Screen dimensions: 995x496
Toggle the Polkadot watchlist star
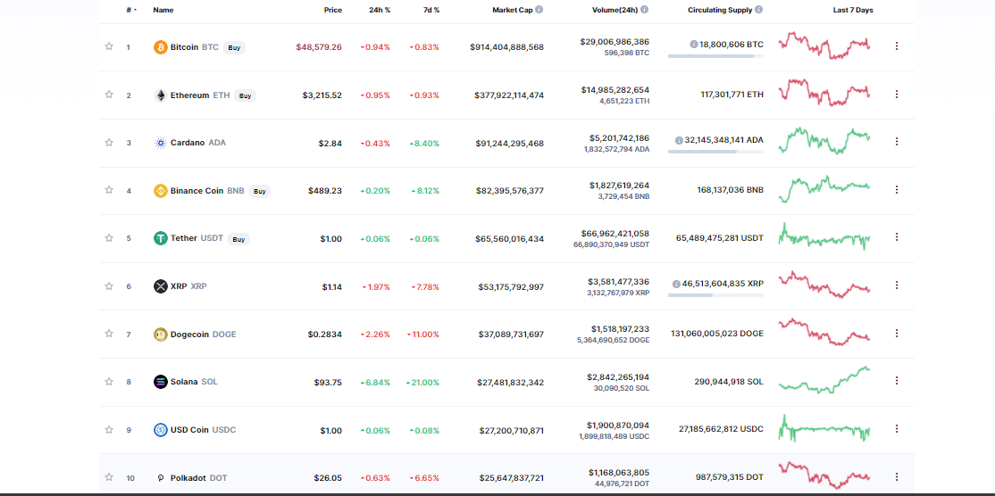coord(109,477)
